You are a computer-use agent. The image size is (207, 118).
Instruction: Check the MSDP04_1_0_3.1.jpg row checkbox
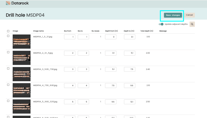click(8, 36)
